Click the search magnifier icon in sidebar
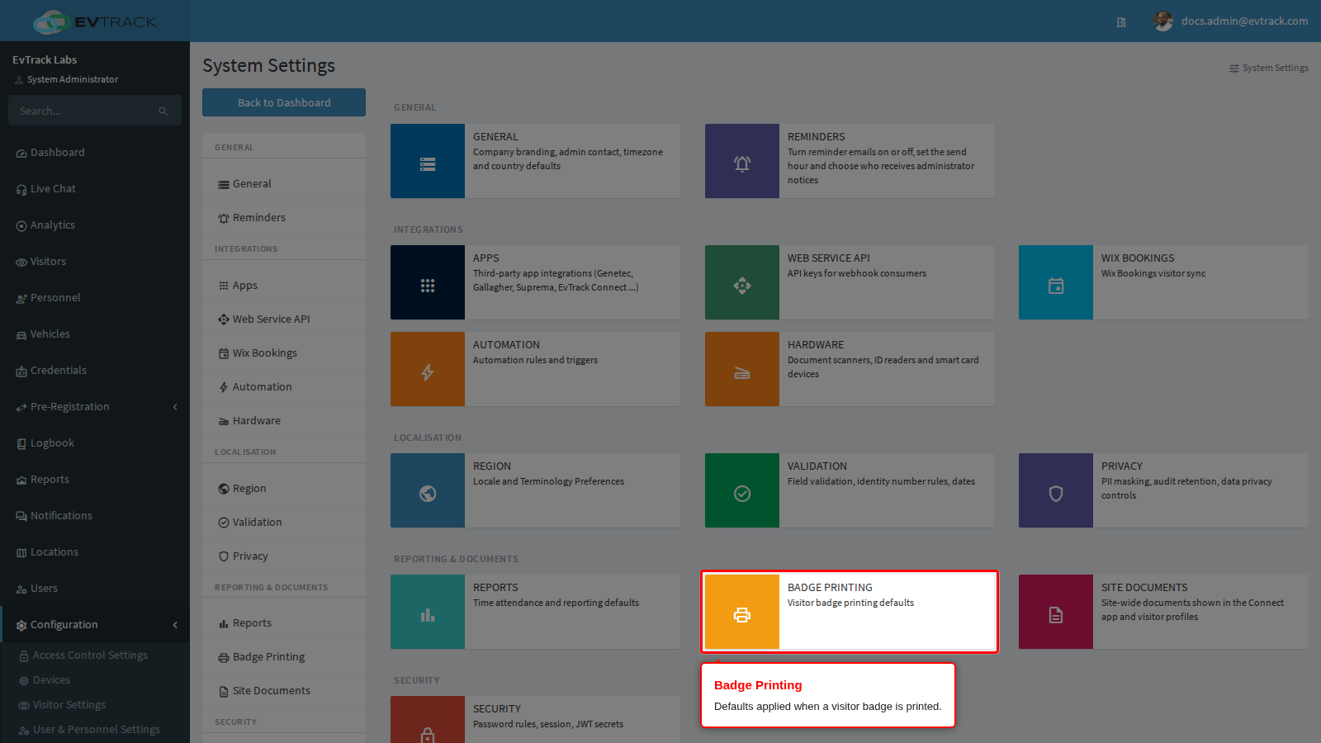Image resolution: width=1321 pixels, height=743 pixels. coord(163,111)
